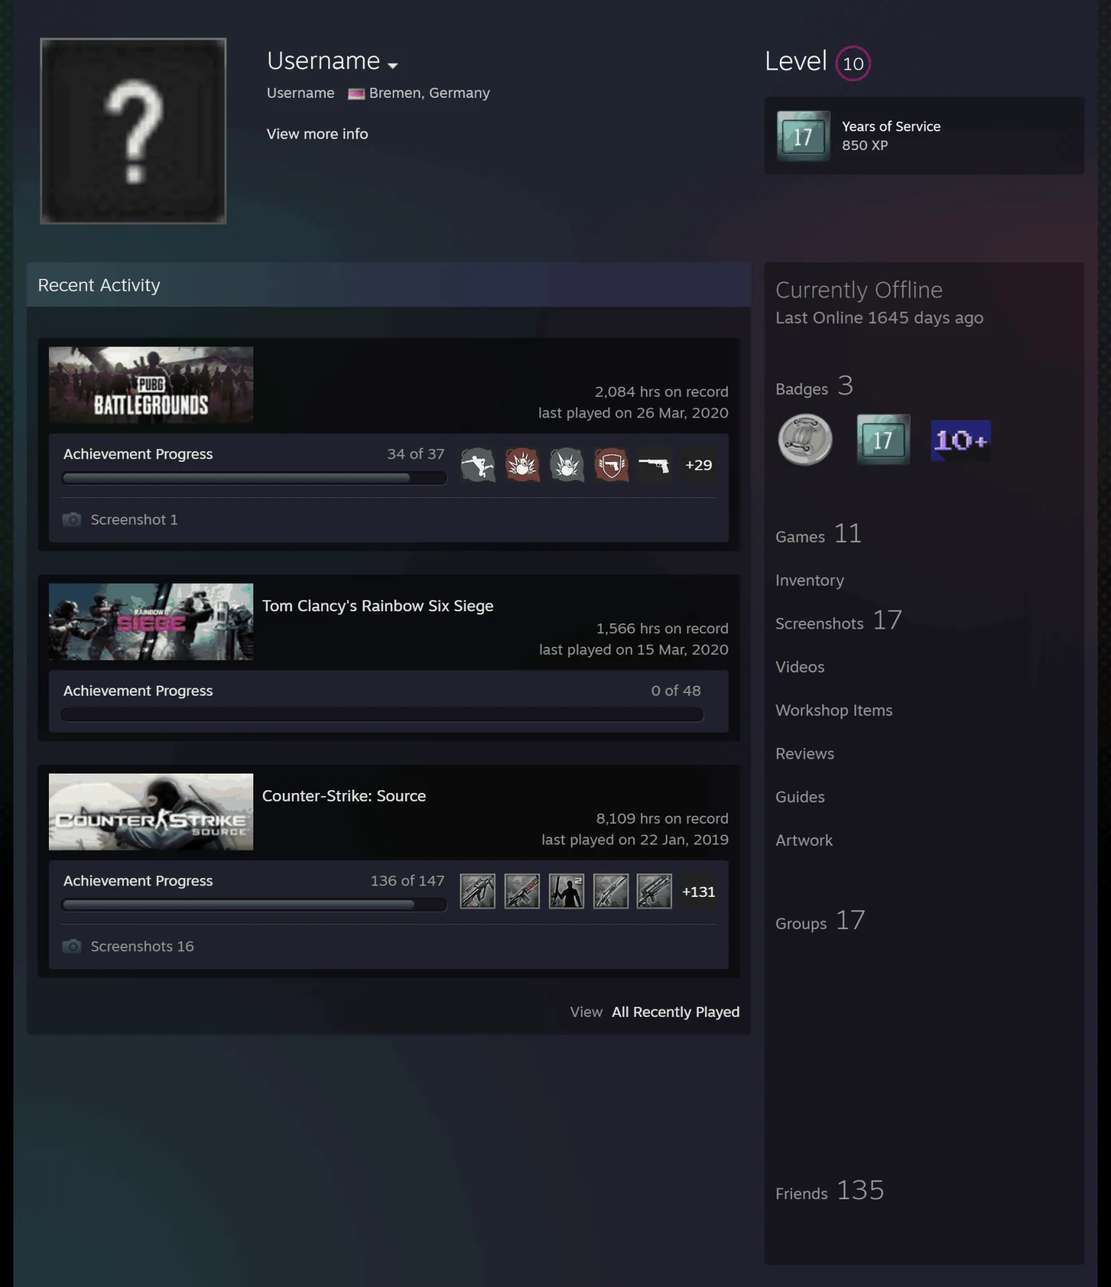Image resolution: width=1111 pixels, height=1287 pixels.
Task: Open the Badges 3 section
Action: (x=814, y=387)
